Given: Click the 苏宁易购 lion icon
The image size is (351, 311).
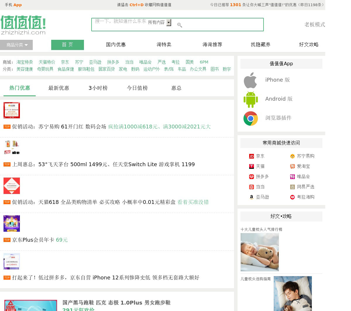Looking at the screenshot, I should pyautogui.click(x=292, y=156).
